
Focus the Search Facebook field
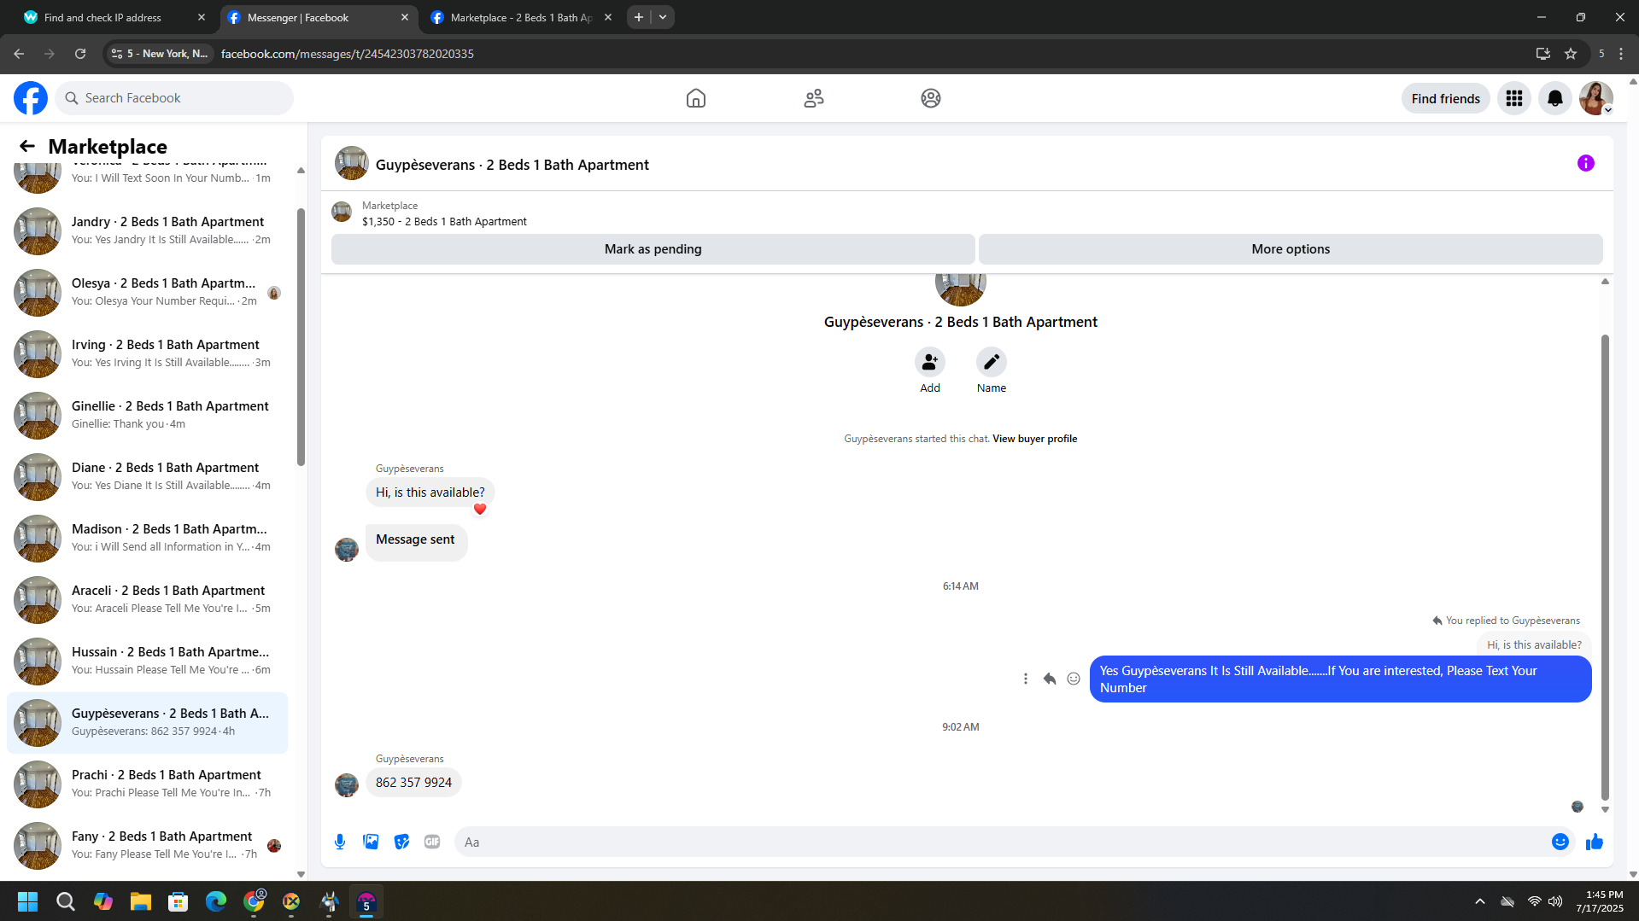click(x=174, y=98)
